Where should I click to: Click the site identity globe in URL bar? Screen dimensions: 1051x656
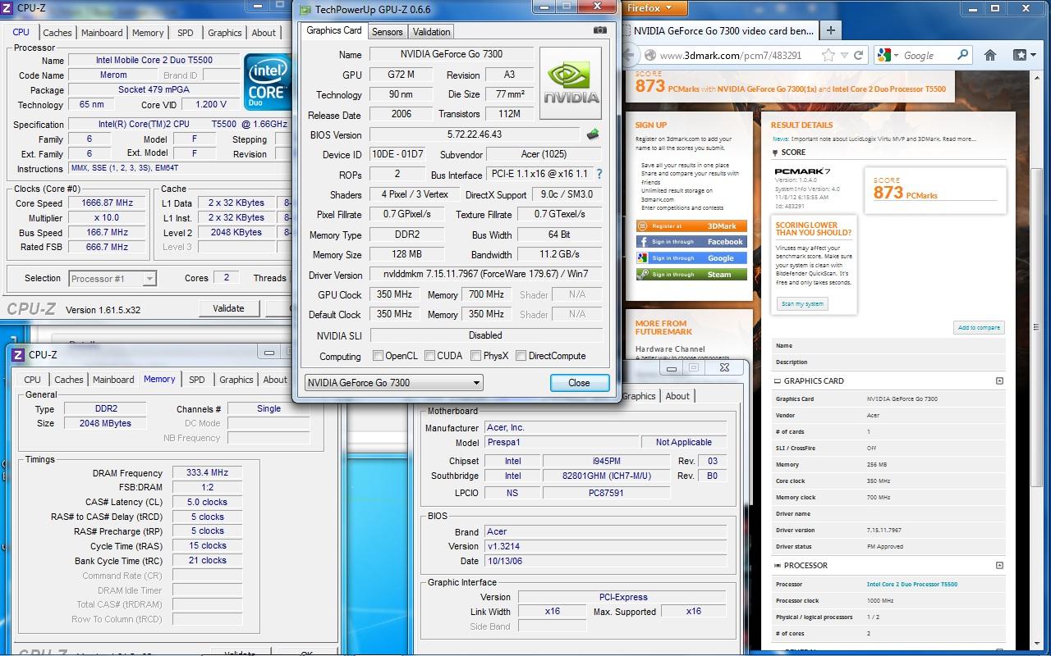tap(649, 55)
